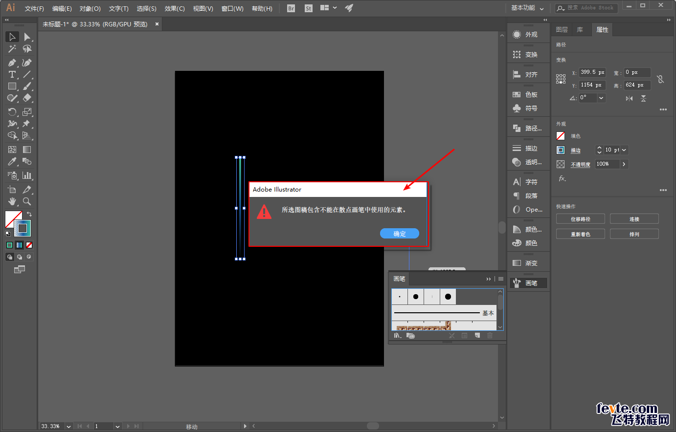Set the Gradient fill mode button
This screenshot has width=676, height=432.
[x=20, y=245]
